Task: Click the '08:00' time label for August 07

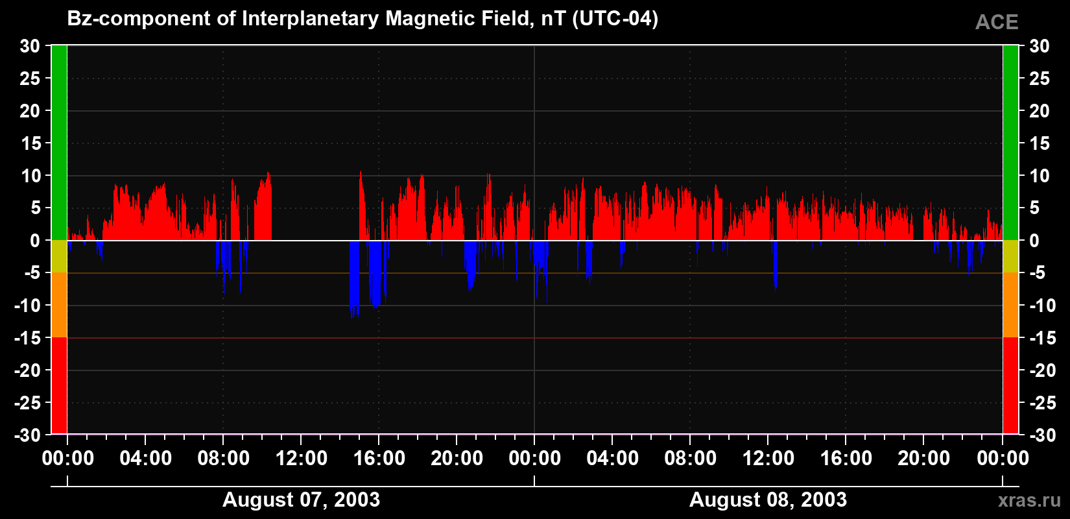Action: point(223,458)
